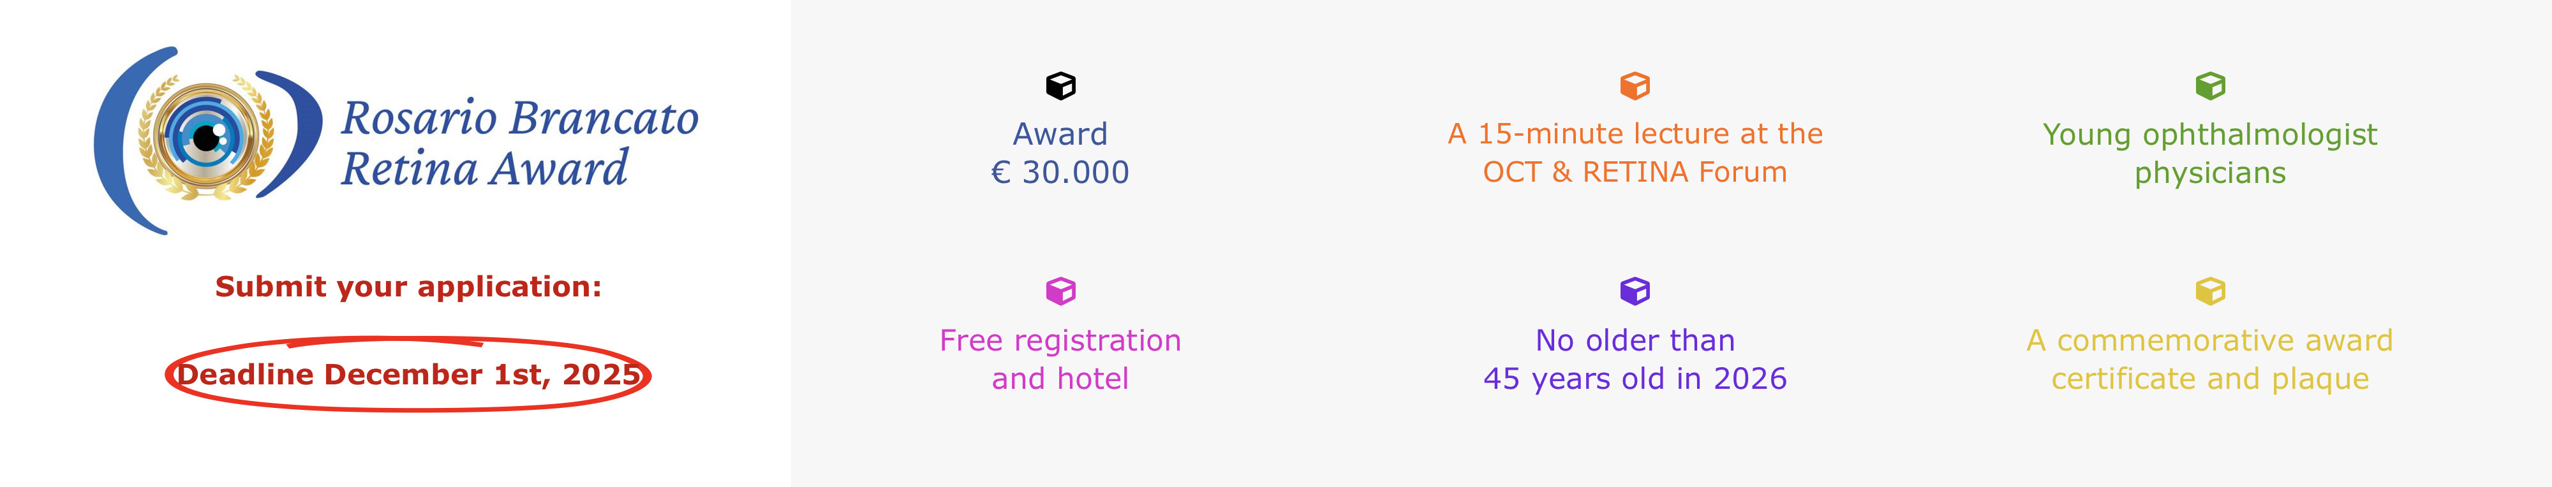Select the purple cube icon above No older than
The width and height of the screenshot is (2552, 487).
click(1635, 291)
